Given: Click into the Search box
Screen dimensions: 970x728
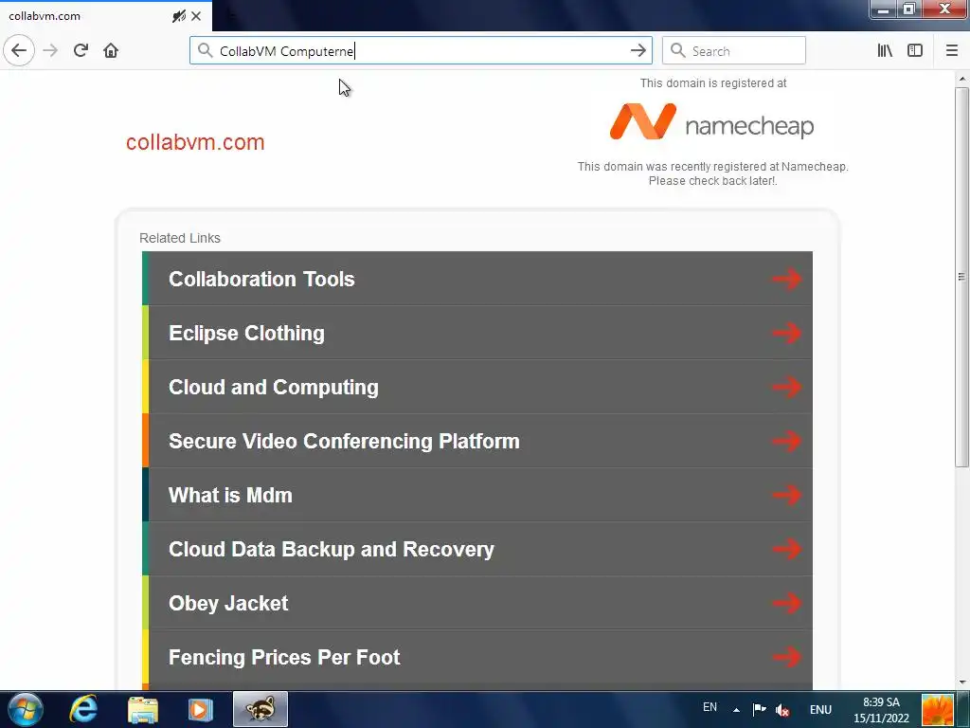Looking at the screenshot, I should (x=734, y=51).
